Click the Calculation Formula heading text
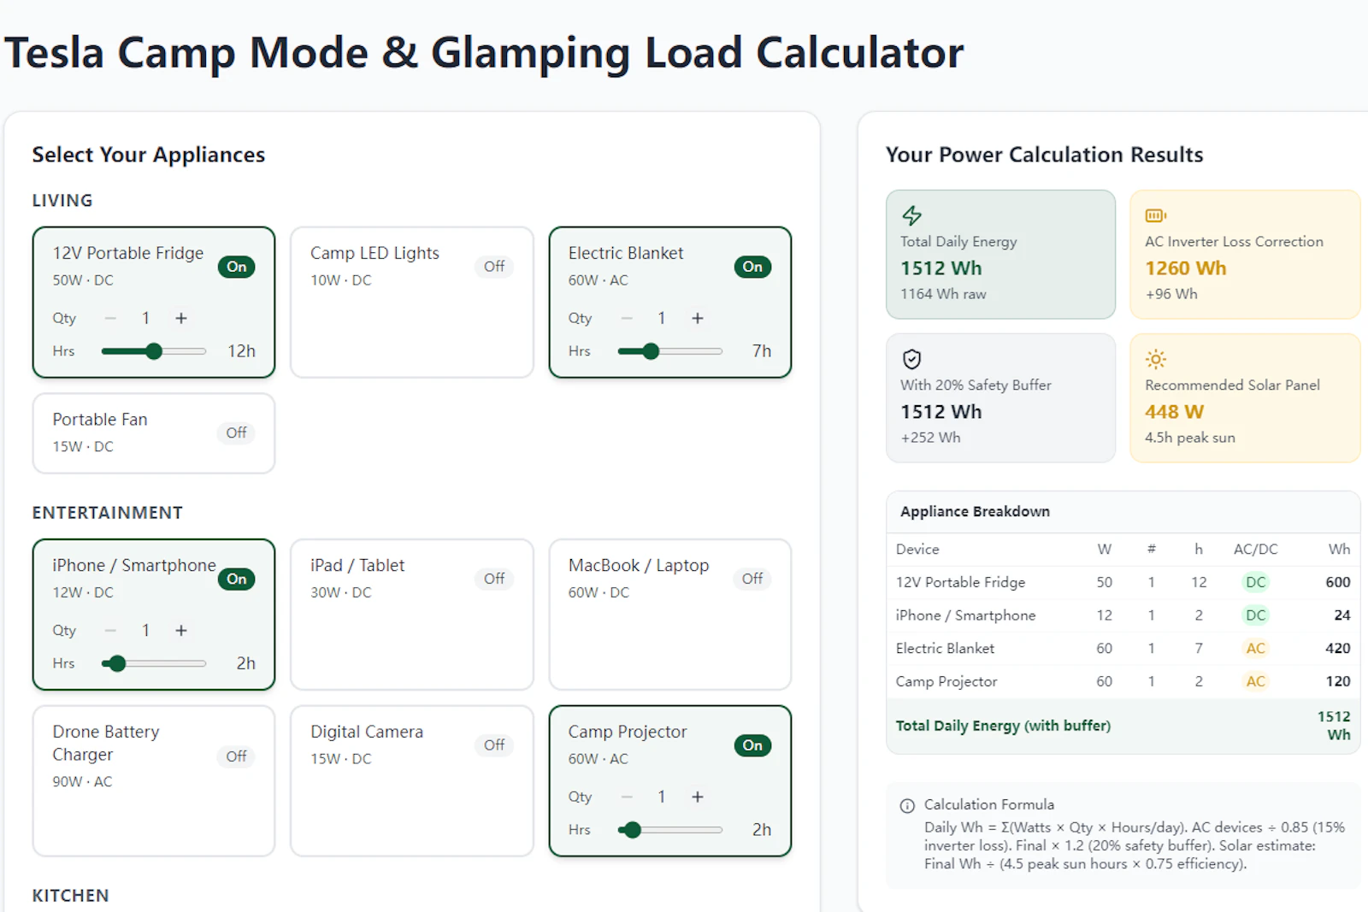Viewport: 1368px width, 912px height. pos(989,805)
